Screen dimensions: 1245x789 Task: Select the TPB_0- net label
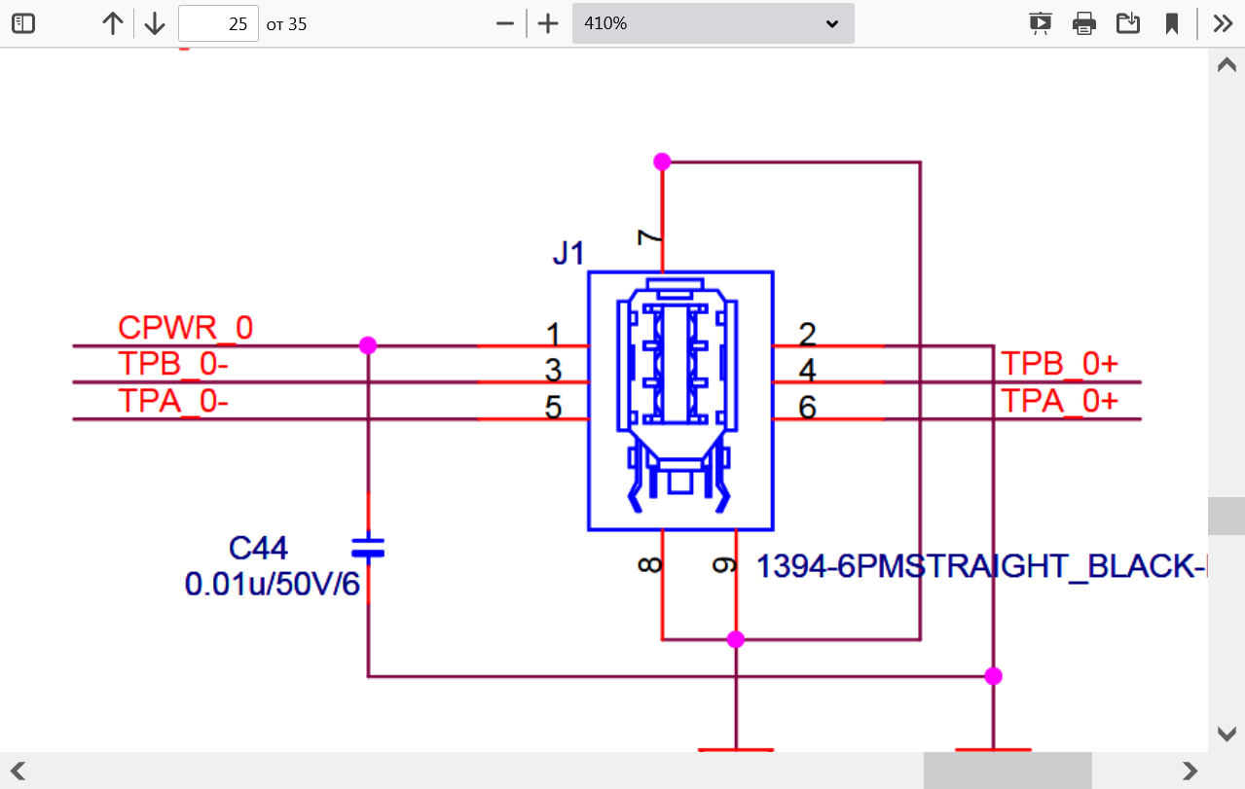tap(172, 364)
